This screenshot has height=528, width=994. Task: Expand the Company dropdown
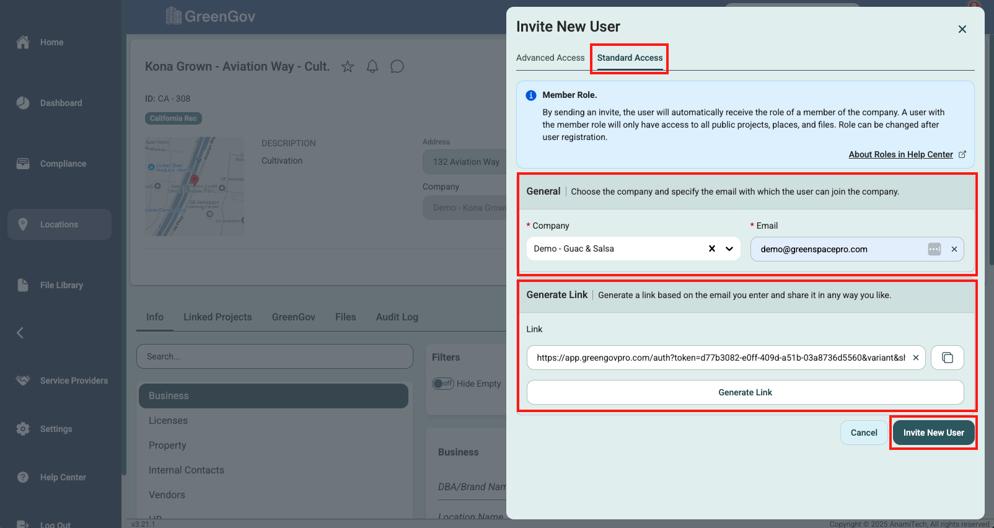pos(729,249)
